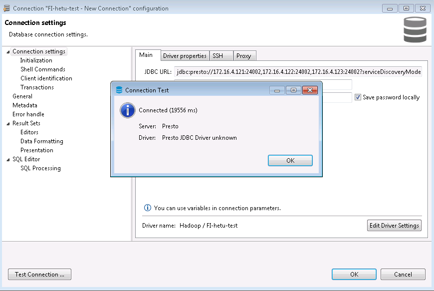Select Data Formatting in the tree
Screen dimensions: 434x291
[42, 141]
